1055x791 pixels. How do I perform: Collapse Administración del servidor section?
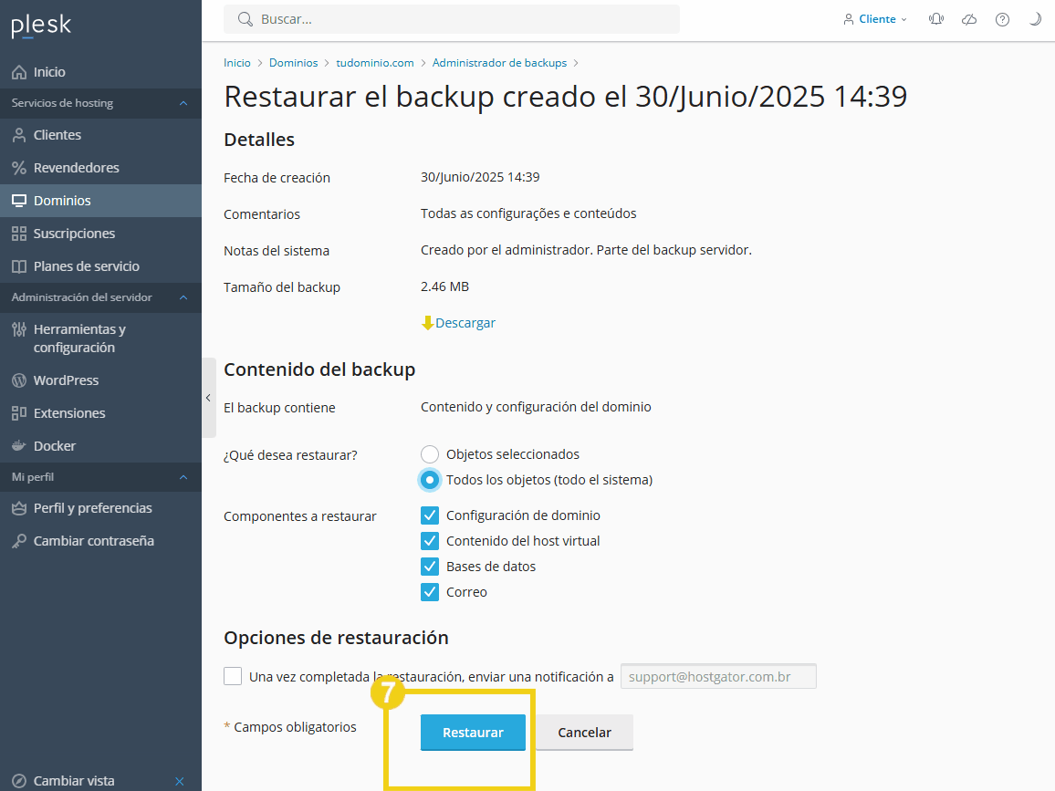coord(183,297)
